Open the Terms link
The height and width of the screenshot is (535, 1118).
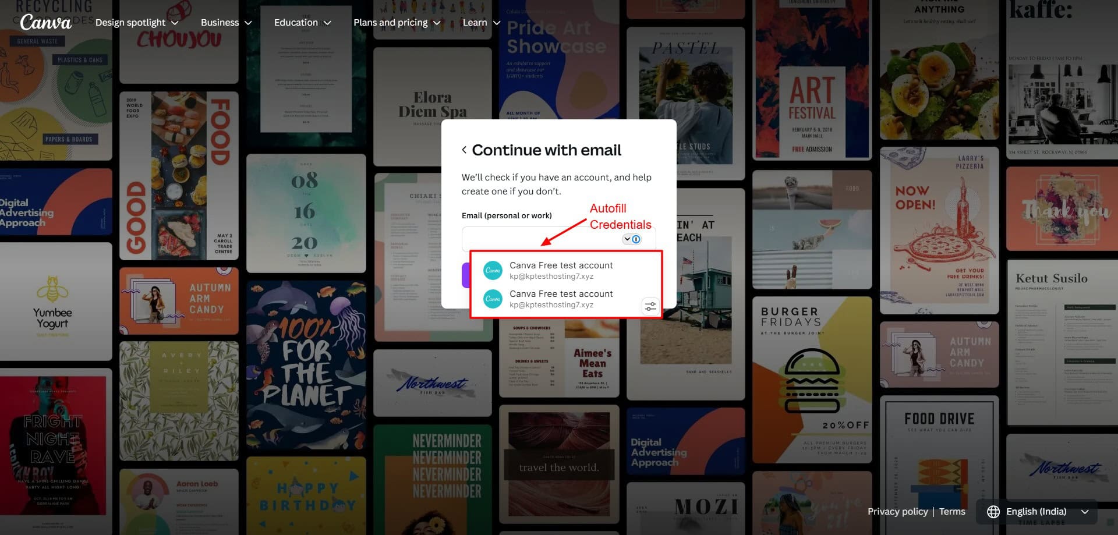952,512
